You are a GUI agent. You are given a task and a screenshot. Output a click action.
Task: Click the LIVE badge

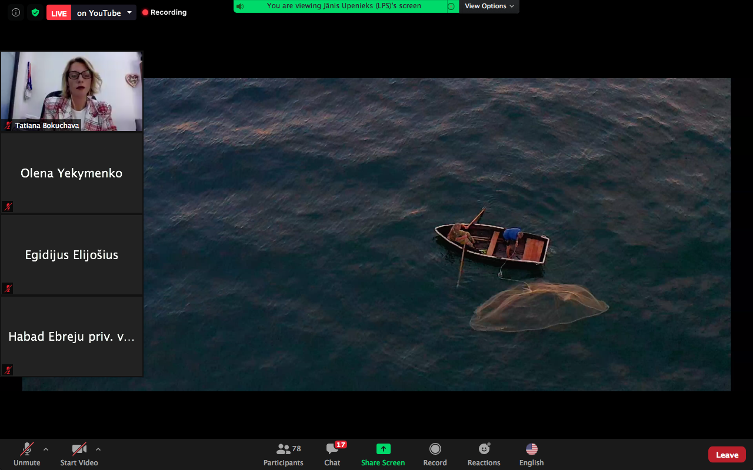point(59,13)
